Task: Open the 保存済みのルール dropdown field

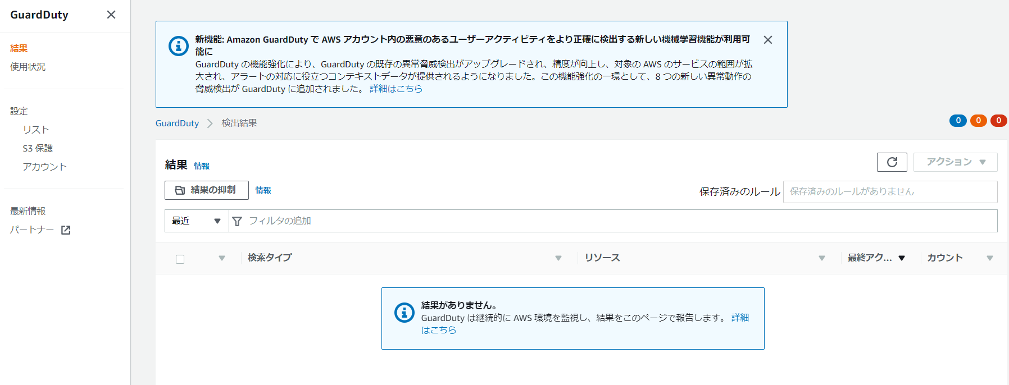Action: coord(890,192)
